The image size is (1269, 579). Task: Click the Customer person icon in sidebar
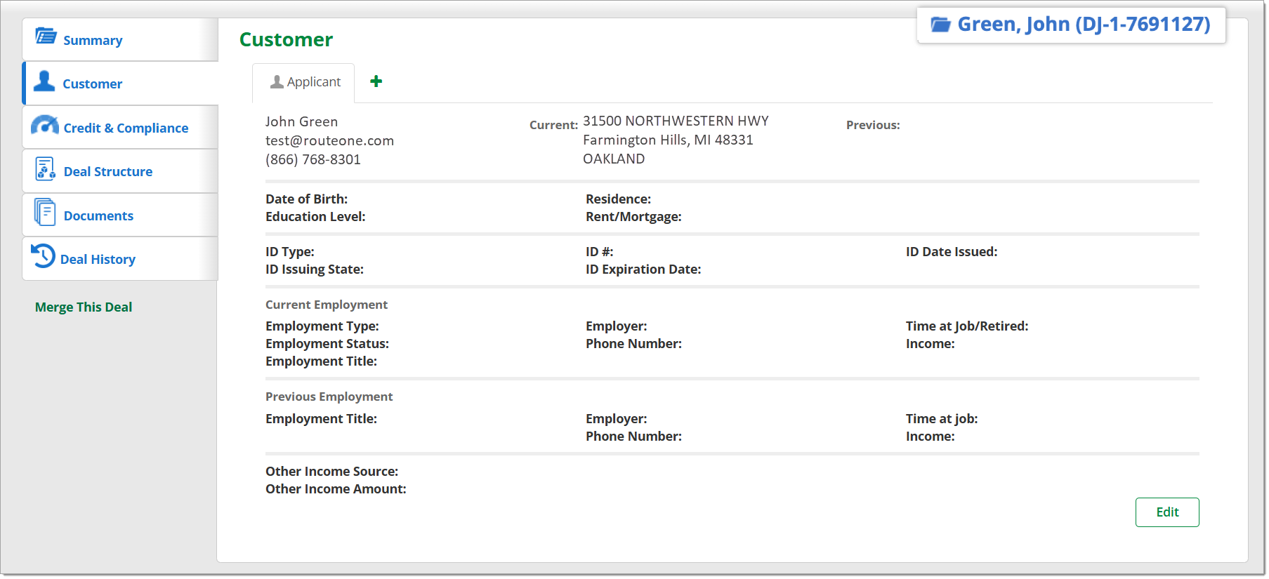coord(44,81)
